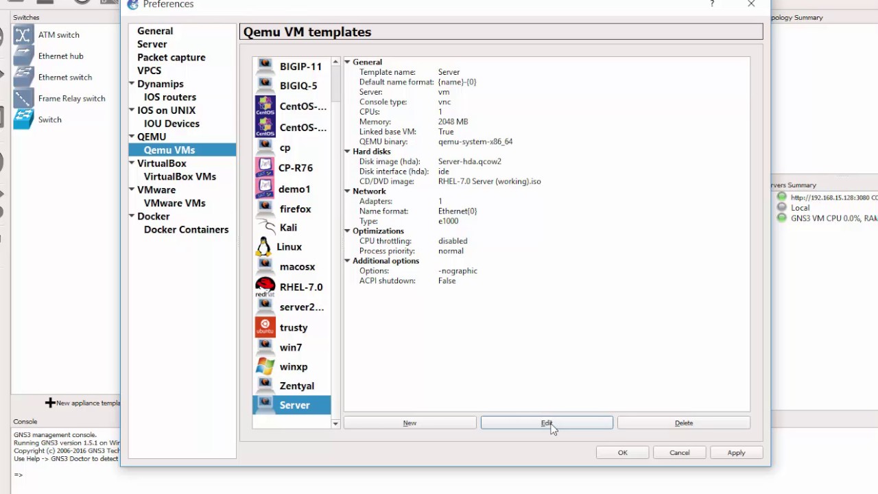Open VPCS preferences page
The width and height of the screenshot is (878, 494).
click(x=149, y=71)
